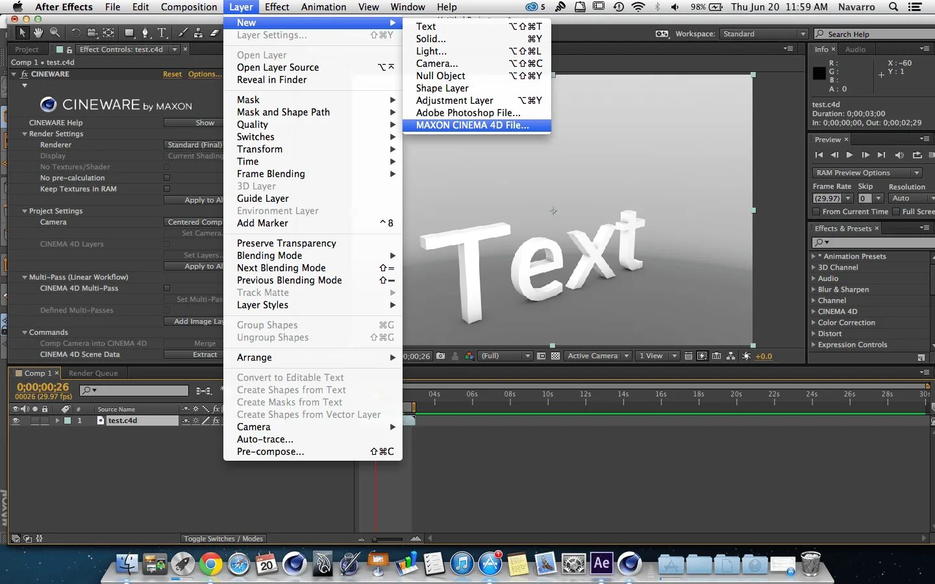935x584 pixels.
Task: Hide the test.c4d layer eye toggle
Action: (16, 420)
